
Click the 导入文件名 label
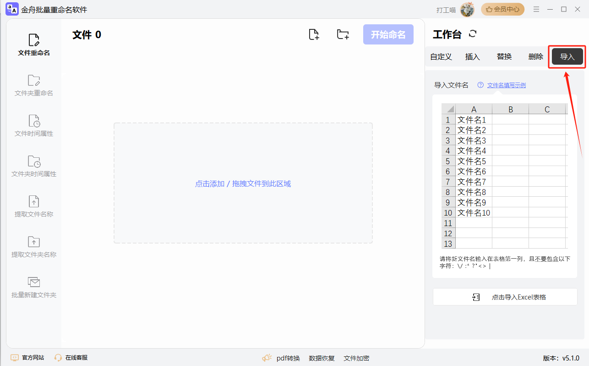point(451,85)
